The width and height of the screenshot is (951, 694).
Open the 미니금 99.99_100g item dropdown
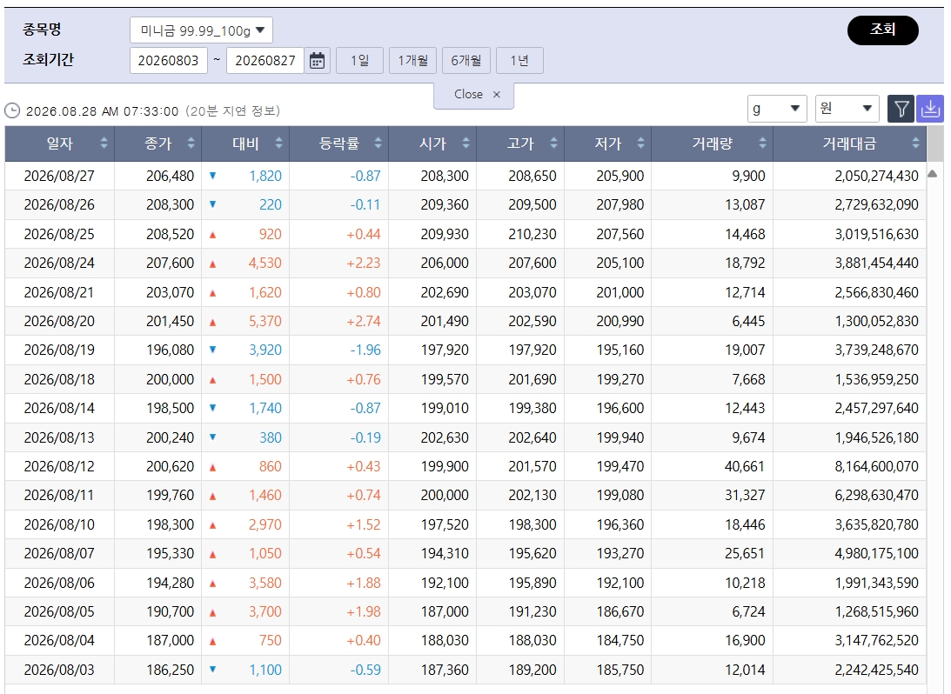click(201, 30)
